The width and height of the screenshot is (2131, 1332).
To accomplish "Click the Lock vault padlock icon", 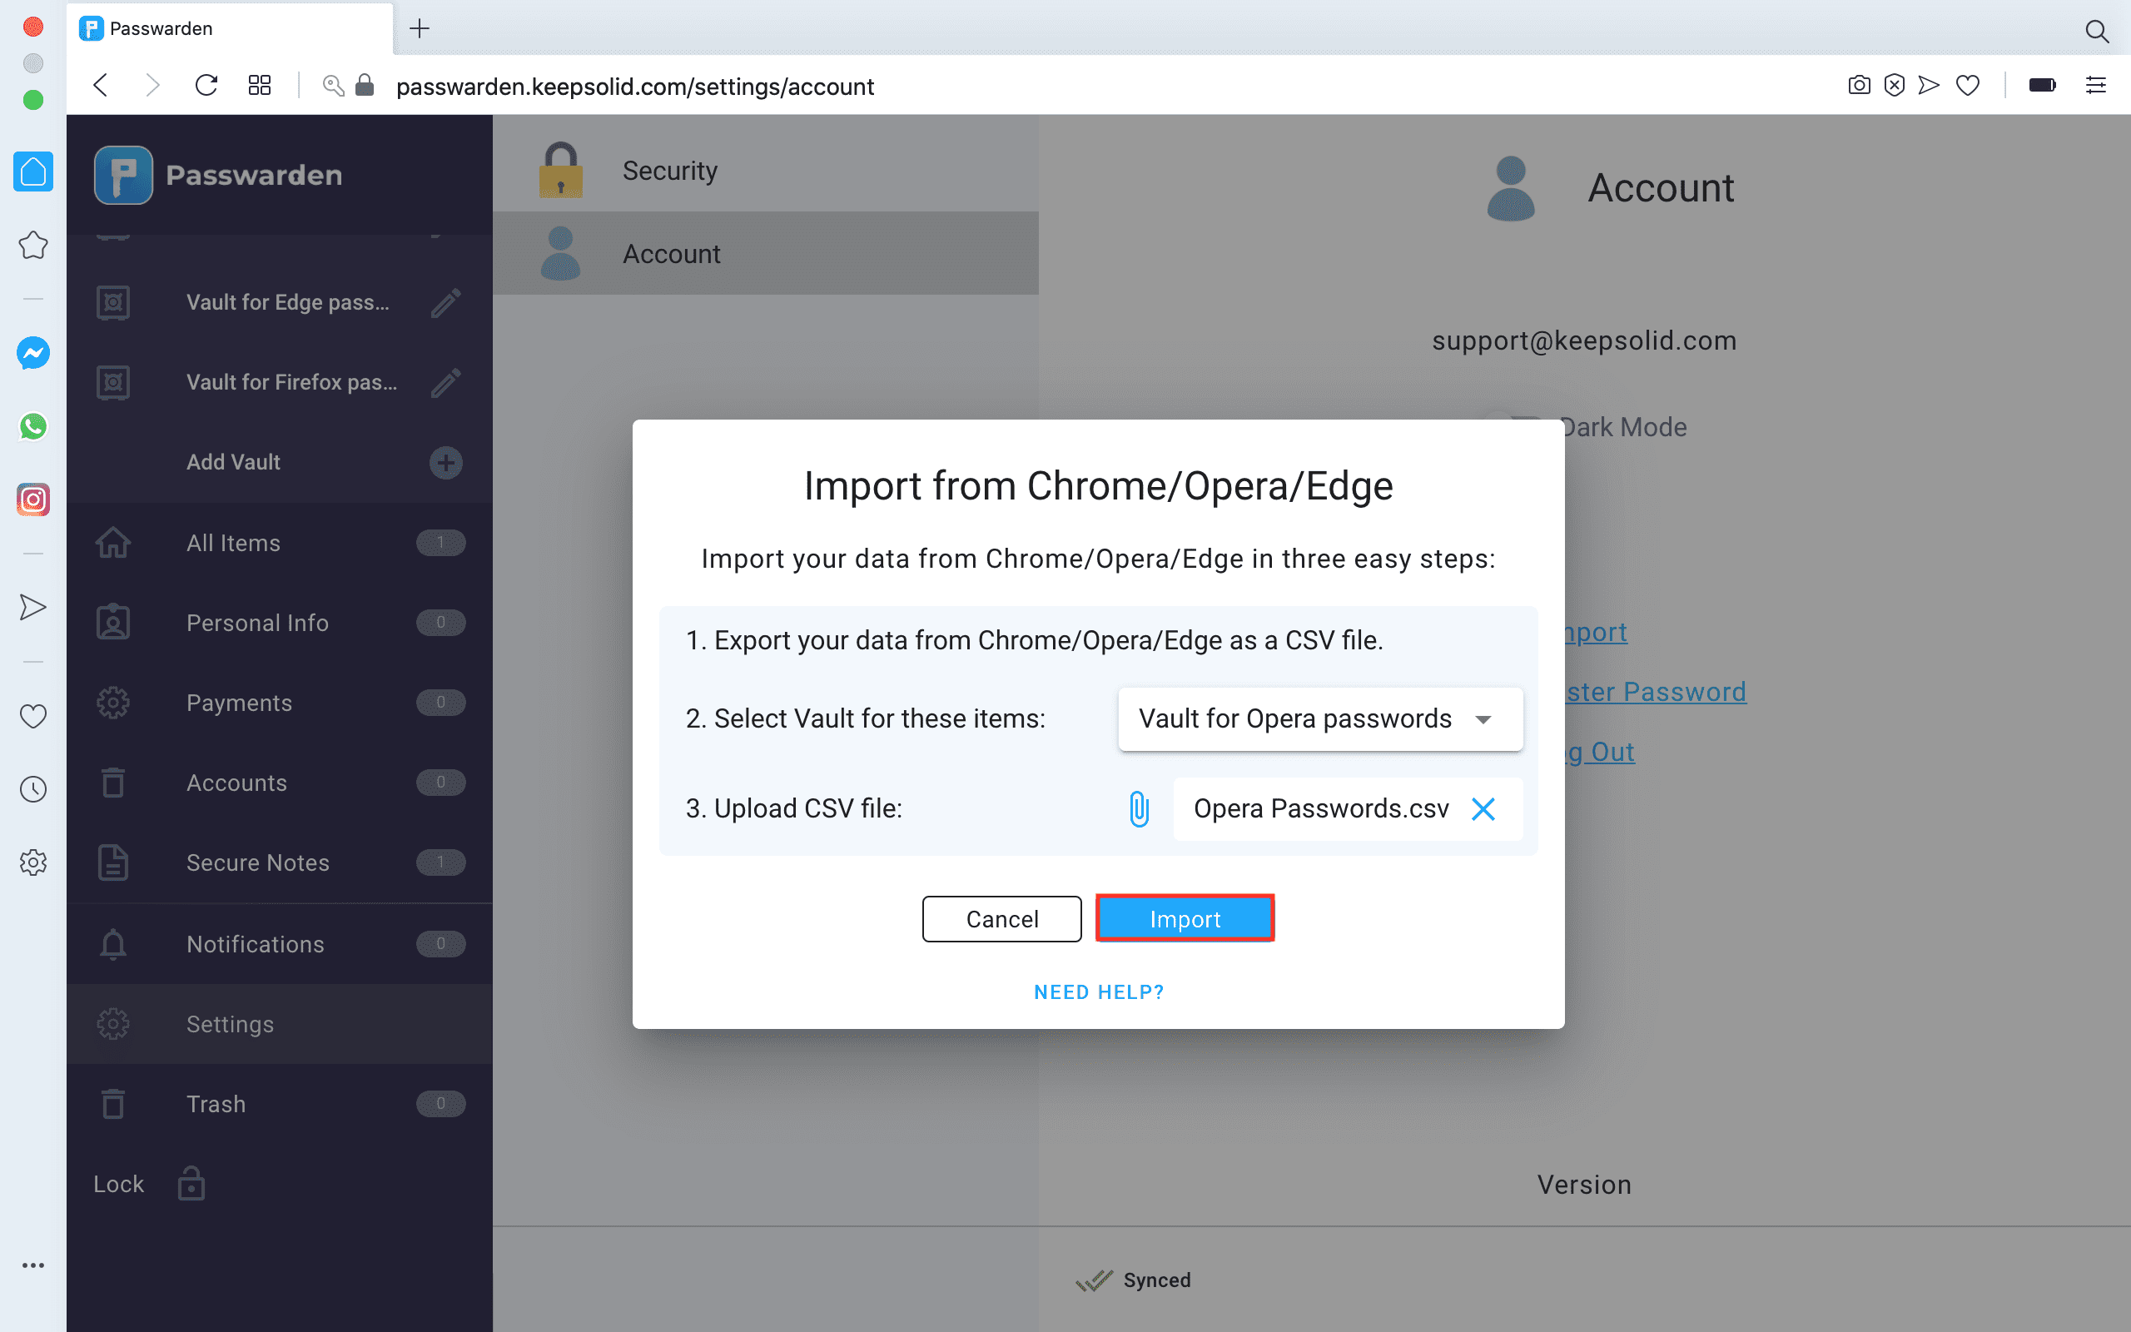I will 191,1183.
